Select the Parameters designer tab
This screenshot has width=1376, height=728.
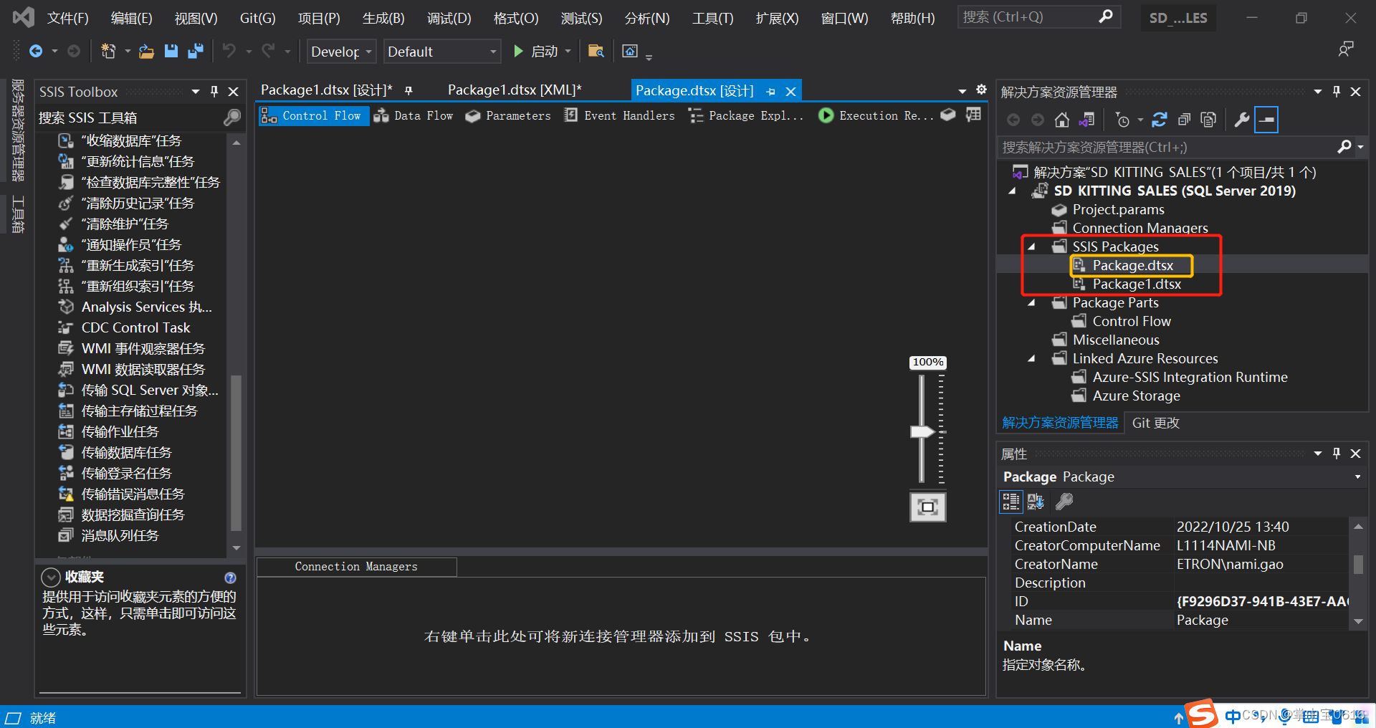tap(508, 115)
